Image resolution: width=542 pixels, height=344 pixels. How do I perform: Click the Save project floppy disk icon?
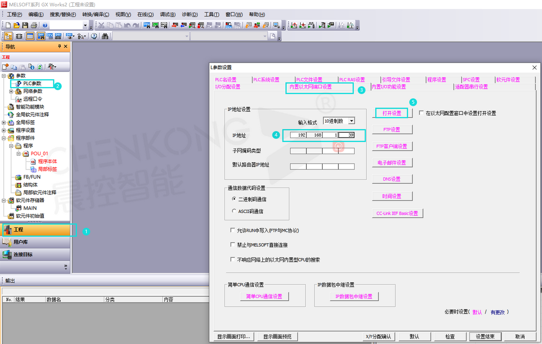coord(25,26)
